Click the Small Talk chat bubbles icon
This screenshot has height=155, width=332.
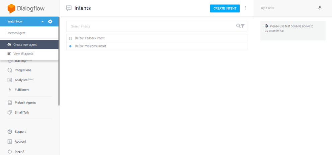10,113
